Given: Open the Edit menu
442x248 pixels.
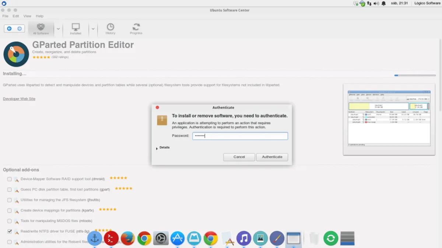Looking at the screenshot, I should 16,16.
